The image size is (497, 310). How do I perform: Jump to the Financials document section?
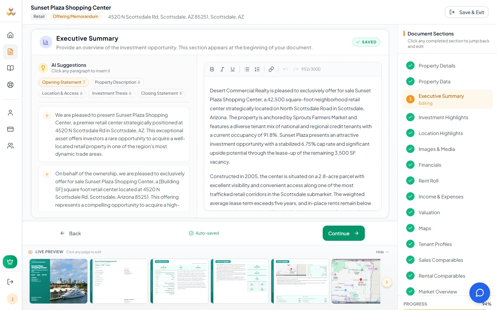coord(430,165)
